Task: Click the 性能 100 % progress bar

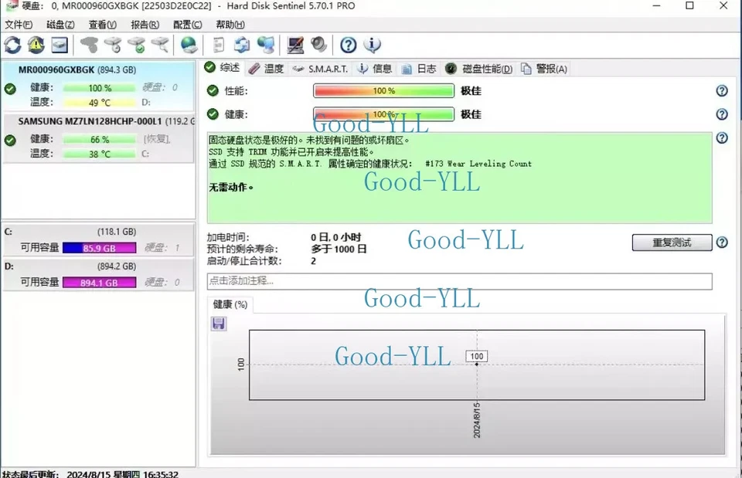Action: (384, 91)
